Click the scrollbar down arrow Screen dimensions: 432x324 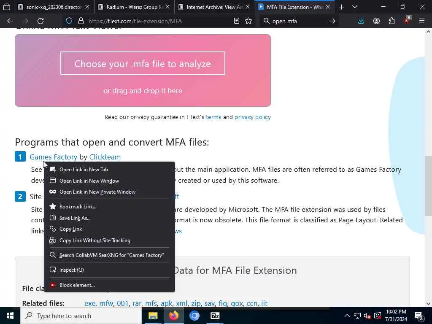(429, 304)
